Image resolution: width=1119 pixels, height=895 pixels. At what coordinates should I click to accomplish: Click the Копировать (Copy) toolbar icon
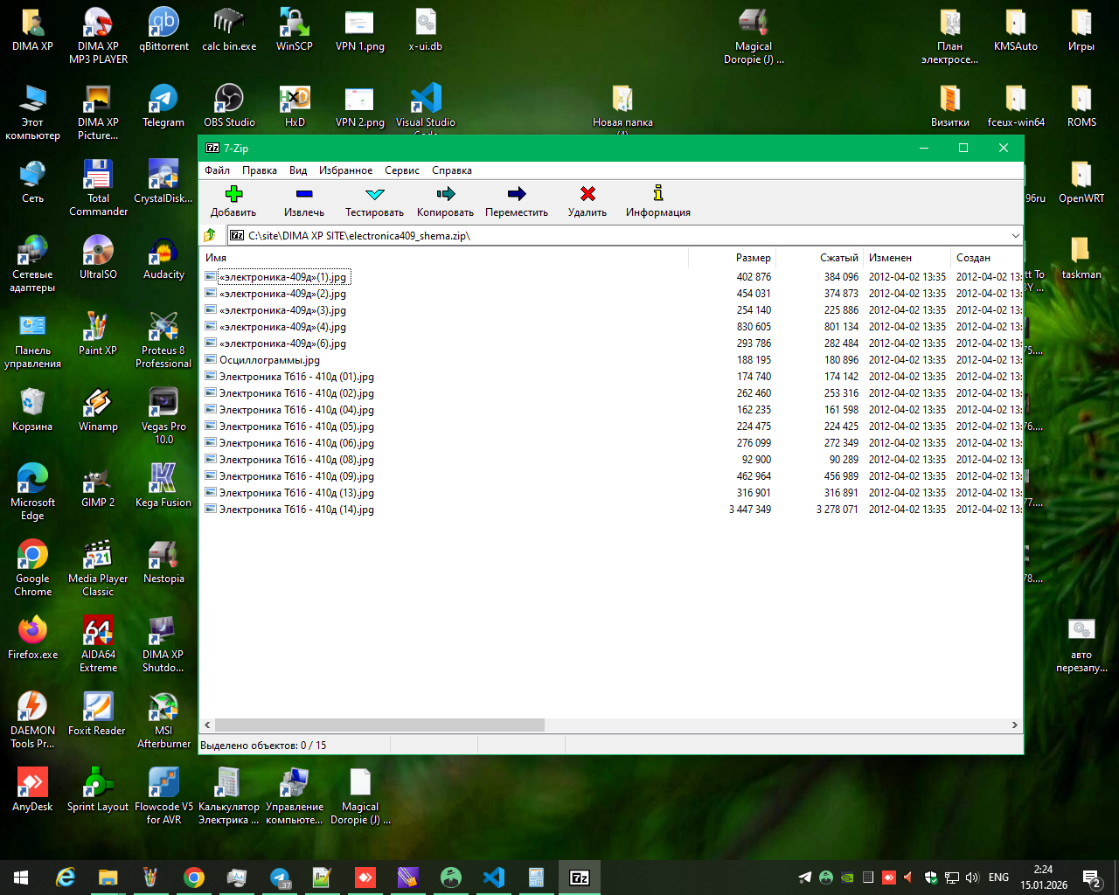pos(445,194)
